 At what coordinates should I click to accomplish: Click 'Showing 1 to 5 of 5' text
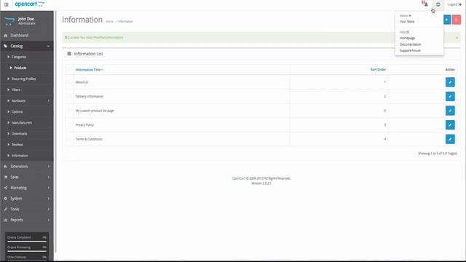point(438,154)
